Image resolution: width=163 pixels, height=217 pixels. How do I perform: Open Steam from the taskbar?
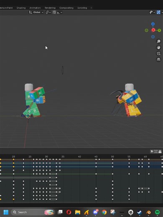pyautogui.click(x=140, y=212)
